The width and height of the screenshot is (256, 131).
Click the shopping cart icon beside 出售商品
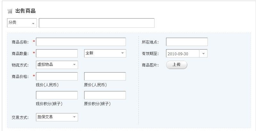tap(10, 11)
